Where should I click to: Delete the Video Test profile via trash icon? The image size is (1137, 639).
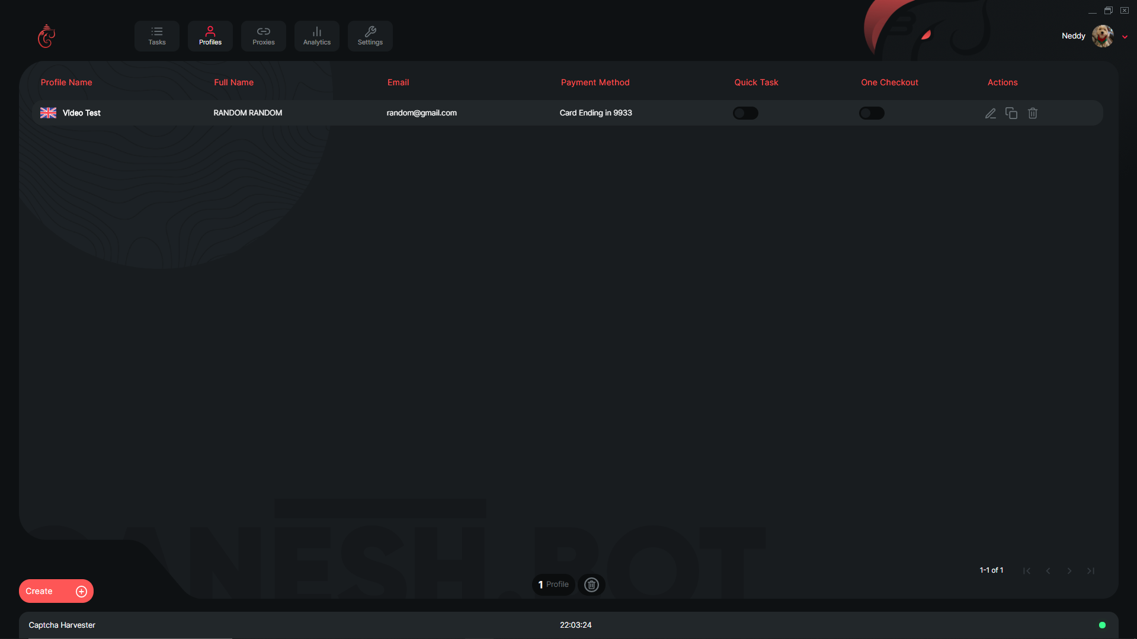[1033, 113]
